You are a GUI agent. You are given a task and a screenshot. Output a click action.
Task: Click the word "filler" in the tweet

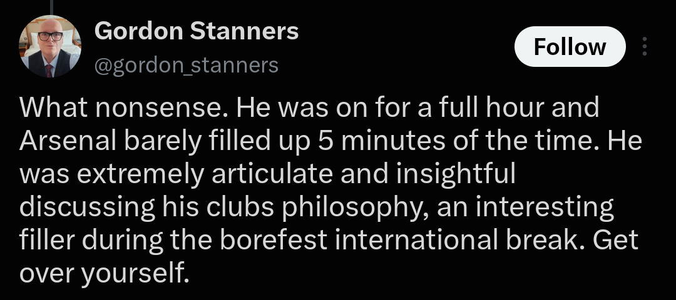coord(48,241)
